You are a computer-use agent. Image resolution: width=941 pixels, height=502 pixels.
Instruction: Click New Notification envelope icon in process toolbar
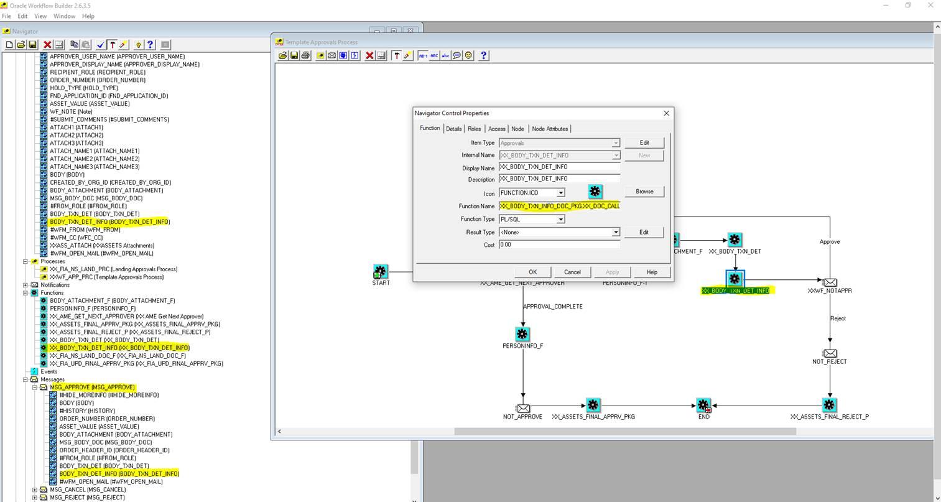pyautogui.click(x=331, y=55)
